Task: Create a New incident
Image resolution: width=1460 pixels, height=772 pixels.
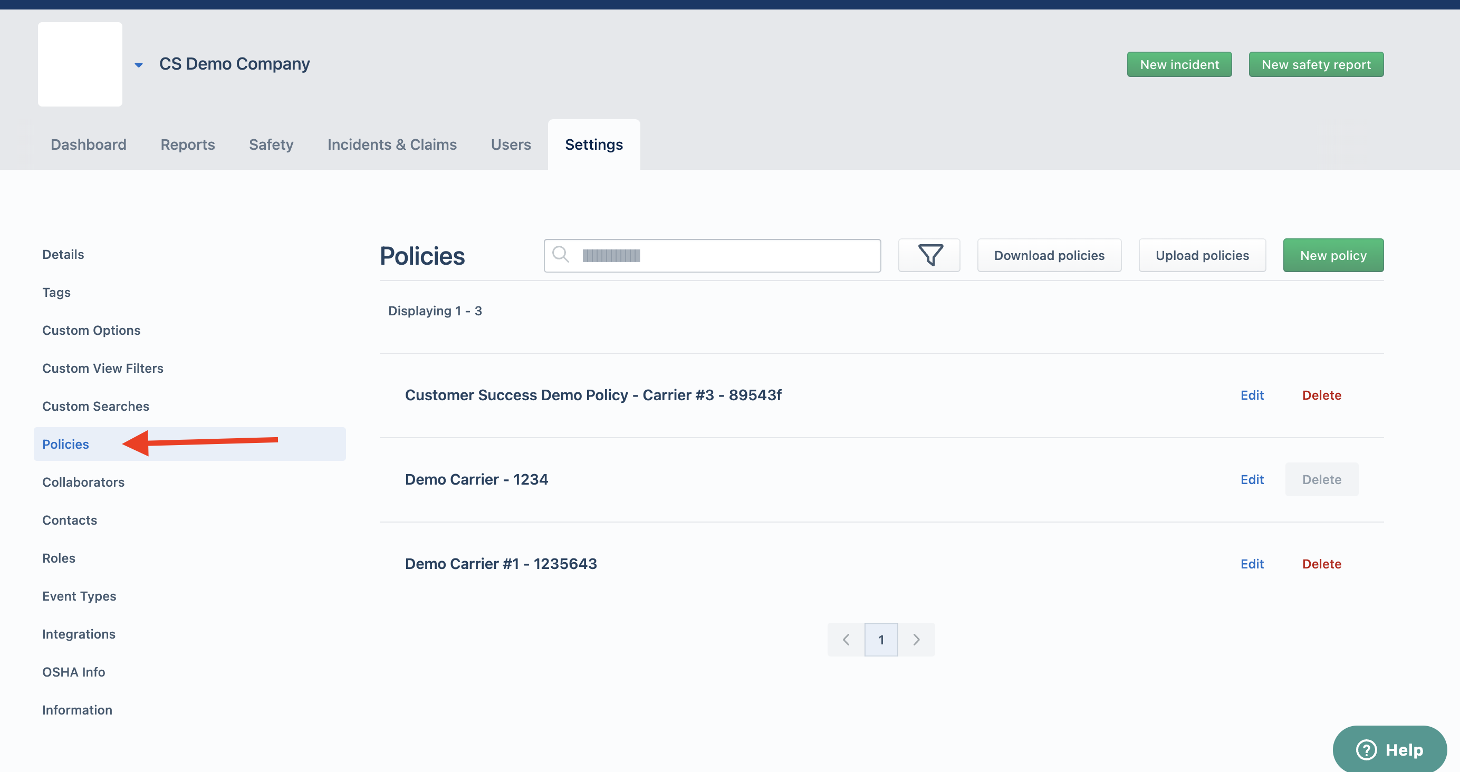Action: pyautogui.click(x=1179, y=65)
